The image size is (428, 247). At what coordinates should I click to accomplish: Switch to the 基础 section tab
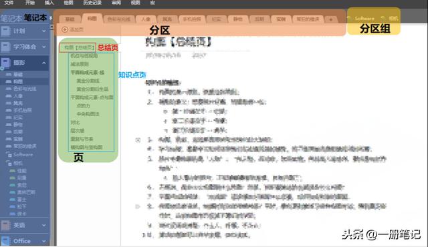coord(70,19)
